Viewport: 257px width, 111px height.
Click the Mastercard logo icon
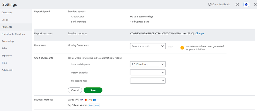(86, 100)
